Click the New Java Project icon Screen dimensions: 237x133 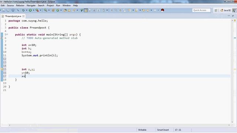point(46,10)
